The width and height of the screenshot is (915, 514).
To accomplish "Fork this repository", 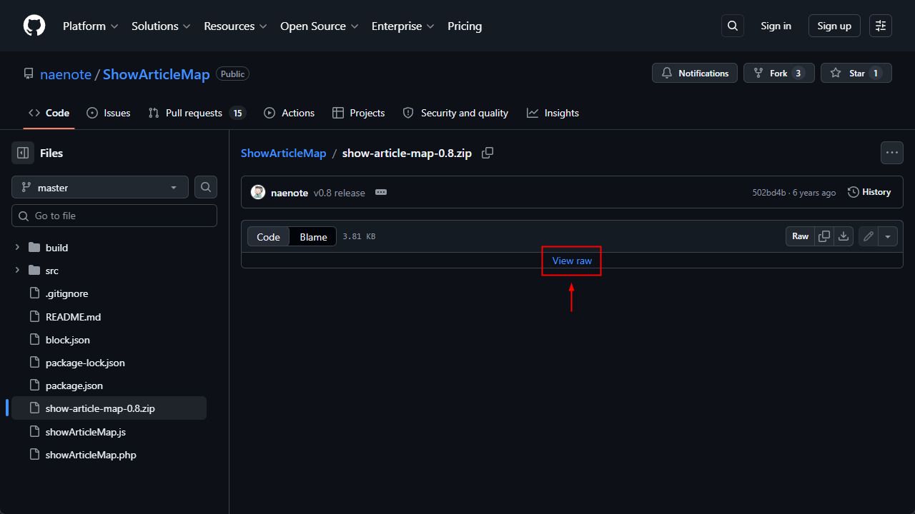I will (x=779, y=73).
